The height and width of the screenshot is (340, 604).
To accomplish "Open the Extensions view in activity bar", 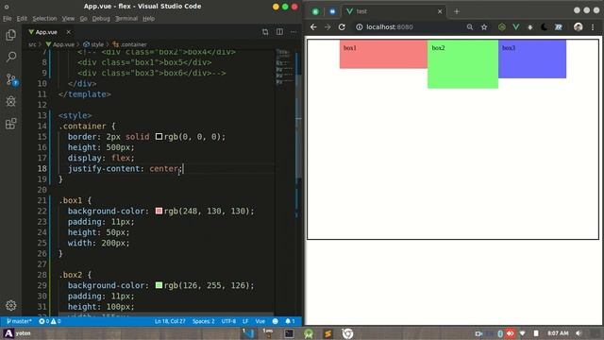I will click(10, 124).
